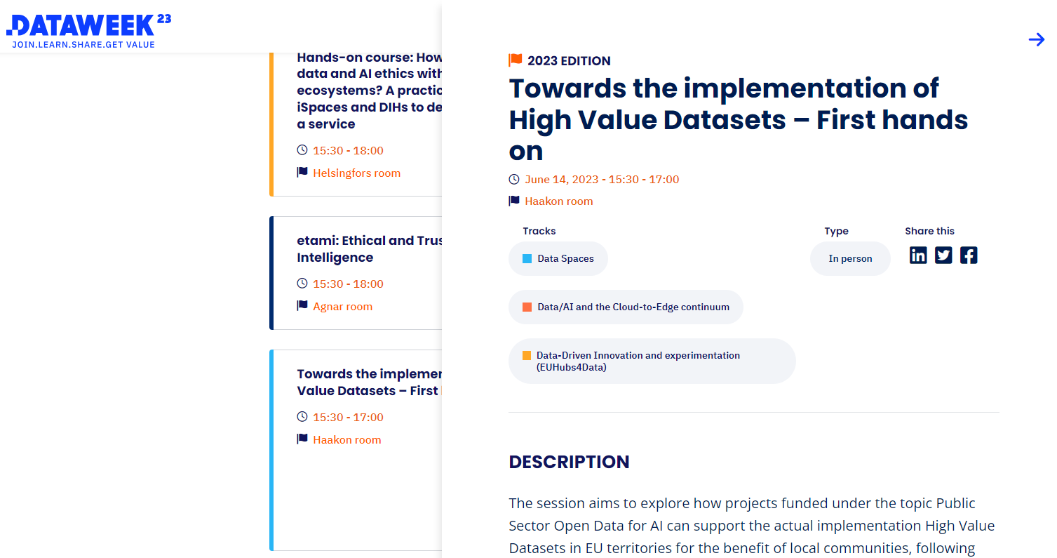Share this session on Twitter
1057x558 pixels.
click(x=943, y=255)
